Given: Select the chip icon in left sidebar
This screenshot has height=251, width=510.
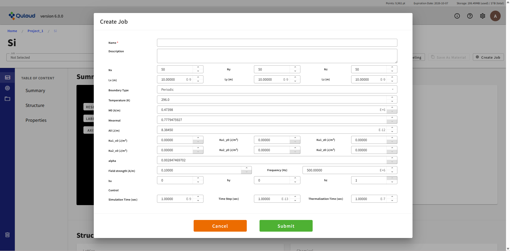Looking at the screenshot, I should (x=7, y=88).
